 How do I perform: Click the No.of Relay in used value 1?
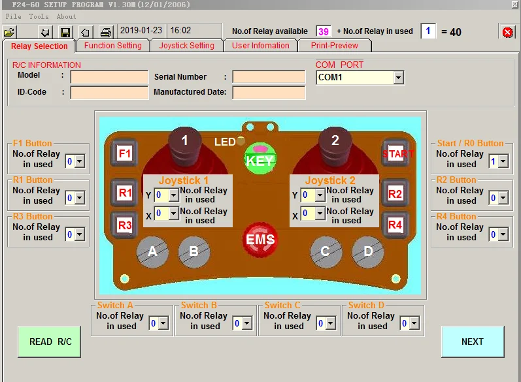tap(428, 31)
